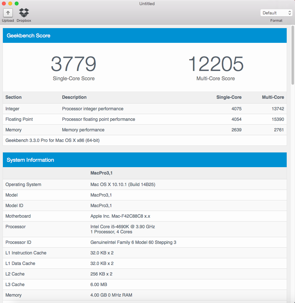Click the Dropbox icon in toolbar
Image resolution: width=295 pixels, height=303 pixels.
pos(24,12)
